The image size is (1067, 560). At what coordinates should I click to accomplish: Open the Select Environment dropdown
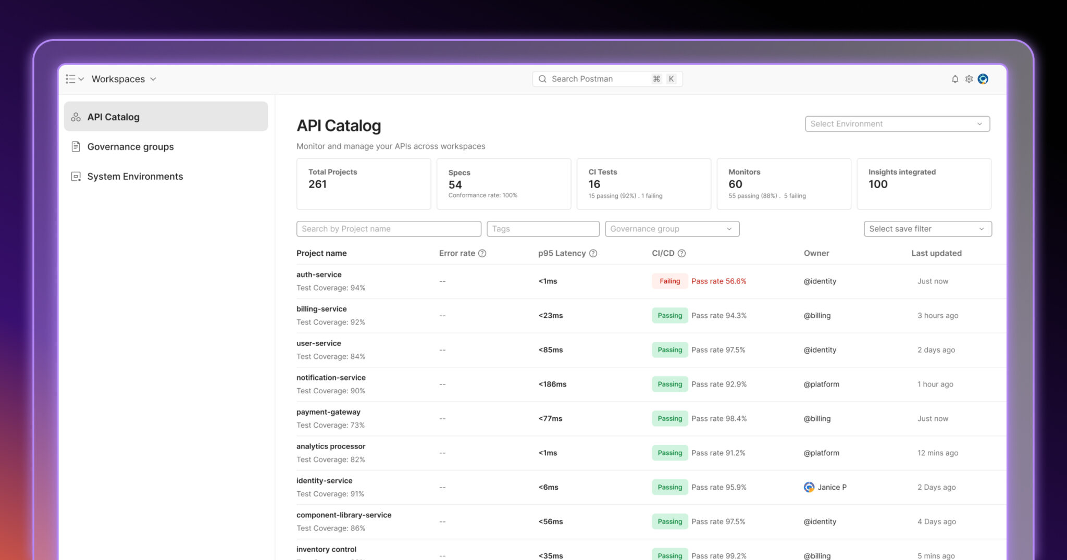897,124
